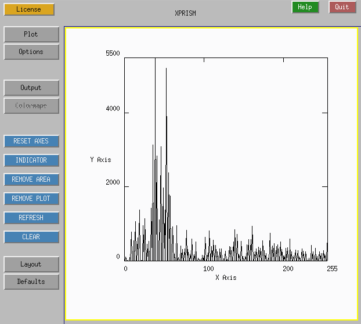
Task: Click the Y Axis label beside plot
Action: (100, 160)
